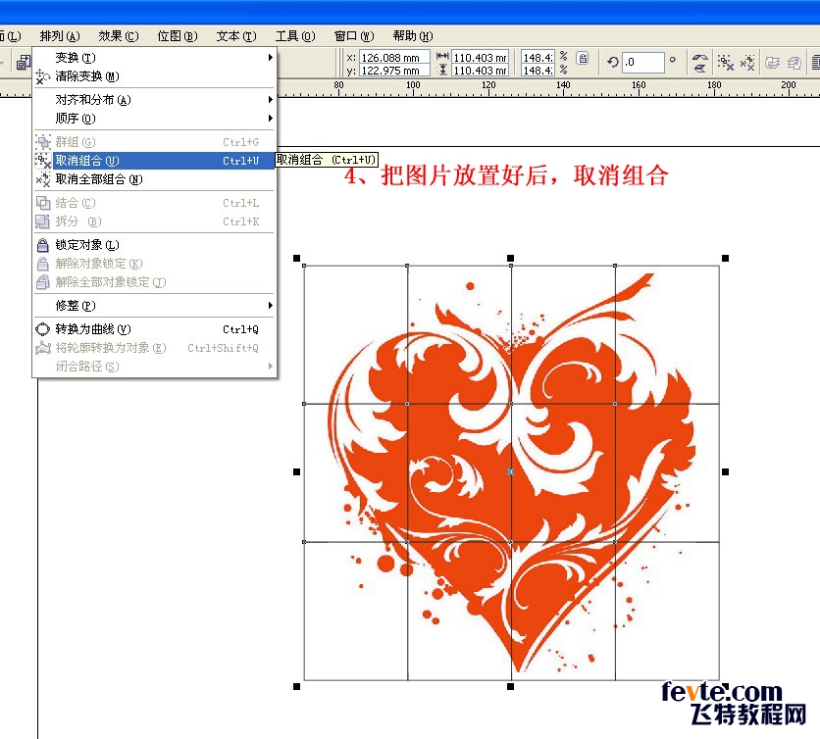Click the To Front of layer icon

772,63
